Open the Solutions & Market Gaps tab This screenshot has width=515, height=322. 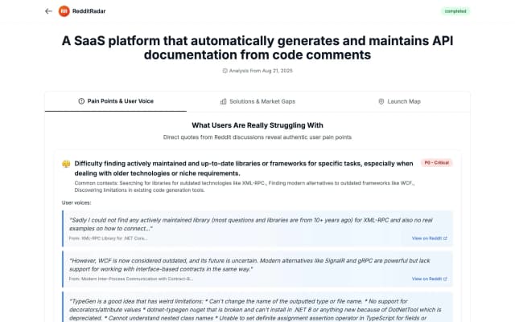(x=257, y=102)
